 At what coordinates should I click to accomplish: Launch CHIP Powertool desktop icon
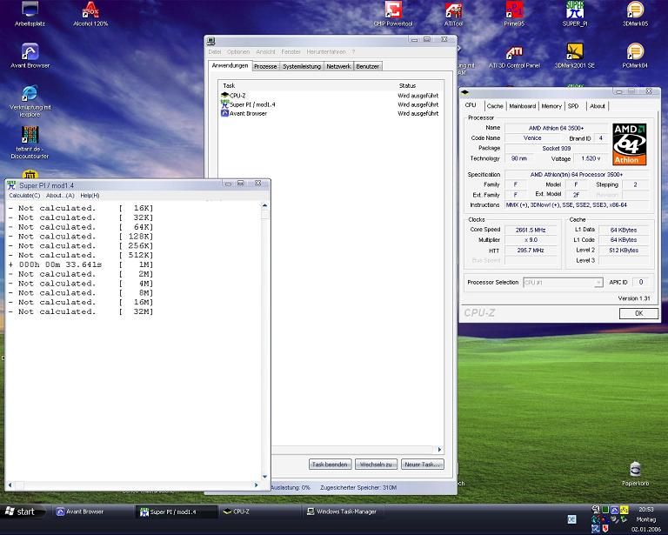click(x=393, y=14)
